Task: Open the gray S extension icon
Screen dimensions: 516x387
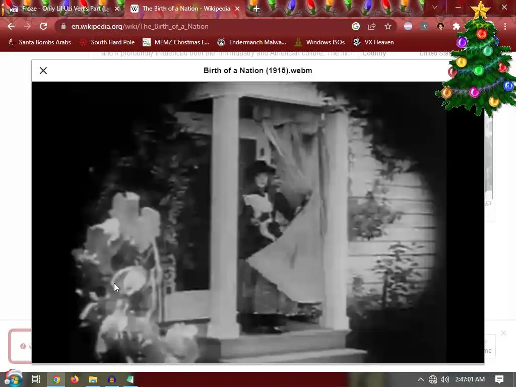Action: (x=424, y=26)
